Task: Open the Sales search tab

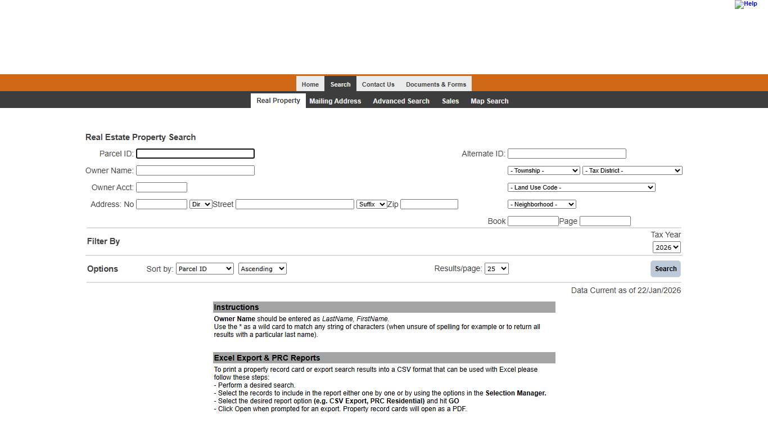Action: point(450,101)
